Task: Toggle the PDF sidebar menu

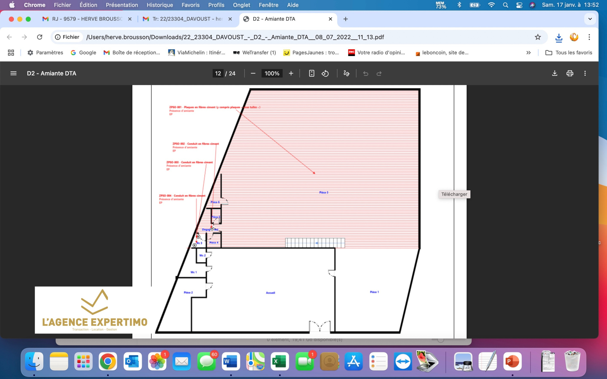Action: click(x=13, y=73)
